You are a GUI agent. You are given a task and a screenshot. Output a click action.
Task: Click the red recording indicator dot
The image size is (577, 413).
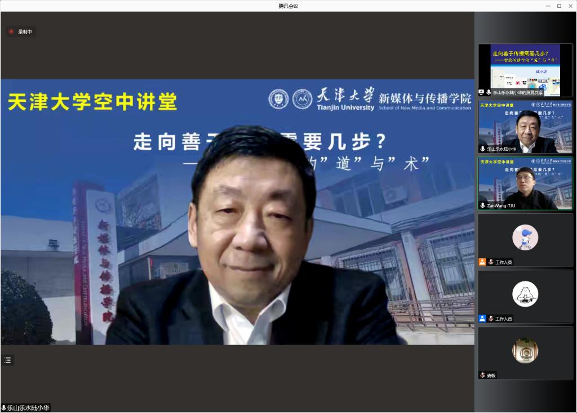coord(11,32)
